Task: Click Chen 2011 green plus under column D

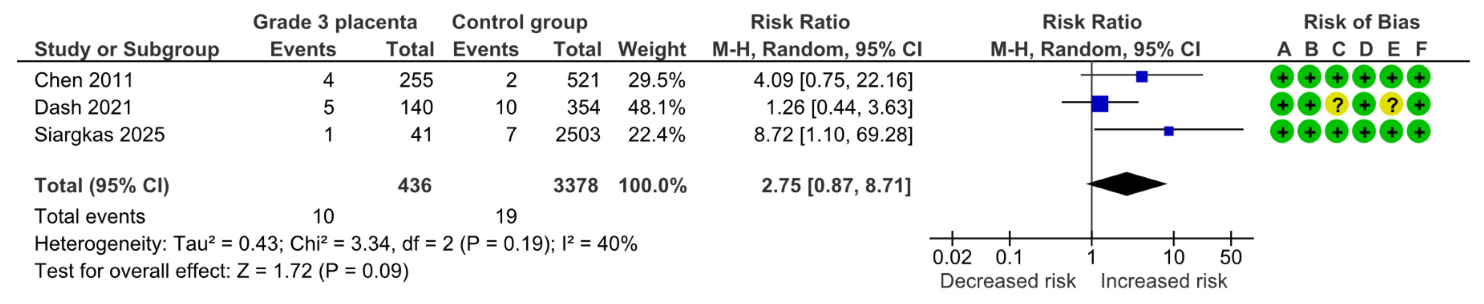Action: point(1364,78)
